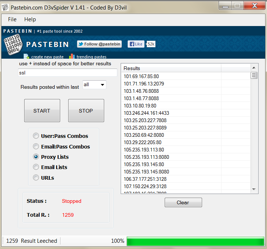
Task: Select result row 107.150.224.29:3128
Action: pyautogui.click(x=186, y=186)
